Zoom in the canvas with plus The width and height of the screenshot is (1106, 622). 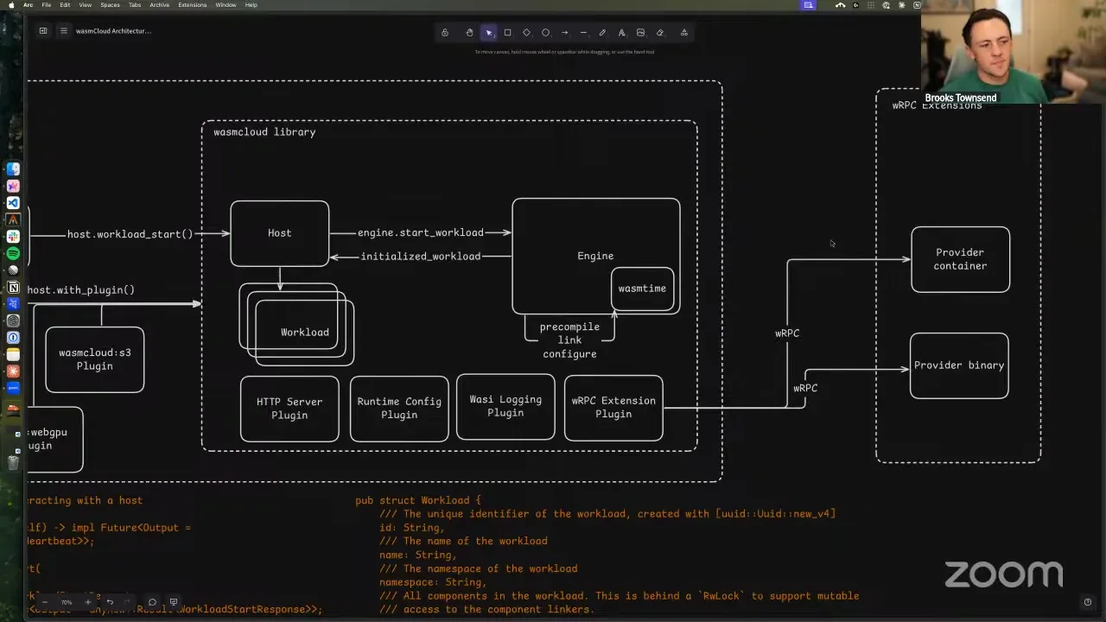[87, 602]
